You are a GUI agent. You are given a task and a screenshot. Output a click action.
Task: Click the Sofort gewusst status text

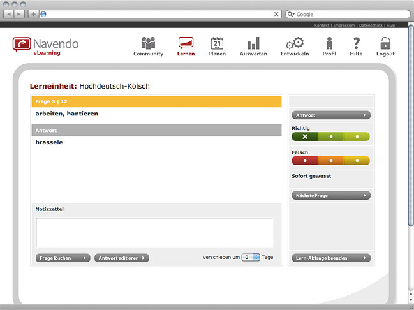(x=311, y=176)
